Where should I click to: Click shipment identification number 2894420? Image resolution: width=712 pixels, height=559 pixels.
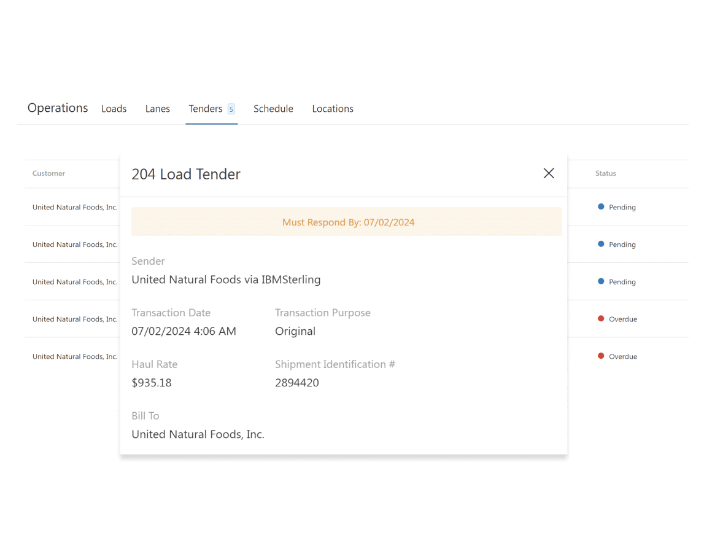[x=296, y=383]
